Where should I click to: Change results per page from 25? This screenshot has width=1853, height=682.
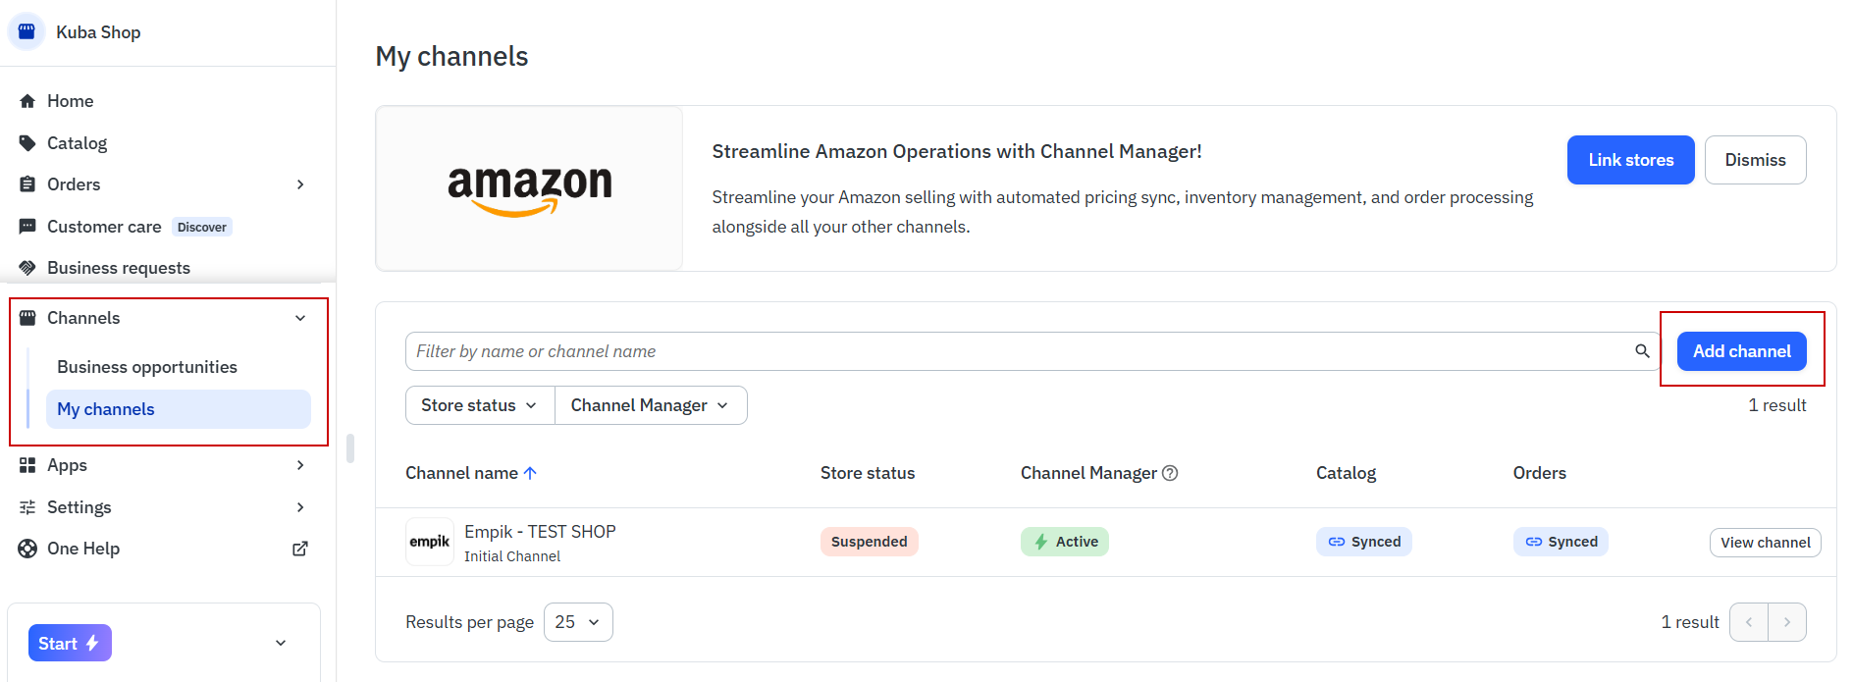[577, 622]
